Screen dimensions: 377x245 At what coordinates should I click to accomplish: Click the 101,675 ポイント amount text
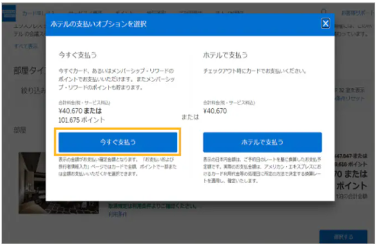point(82,120)
